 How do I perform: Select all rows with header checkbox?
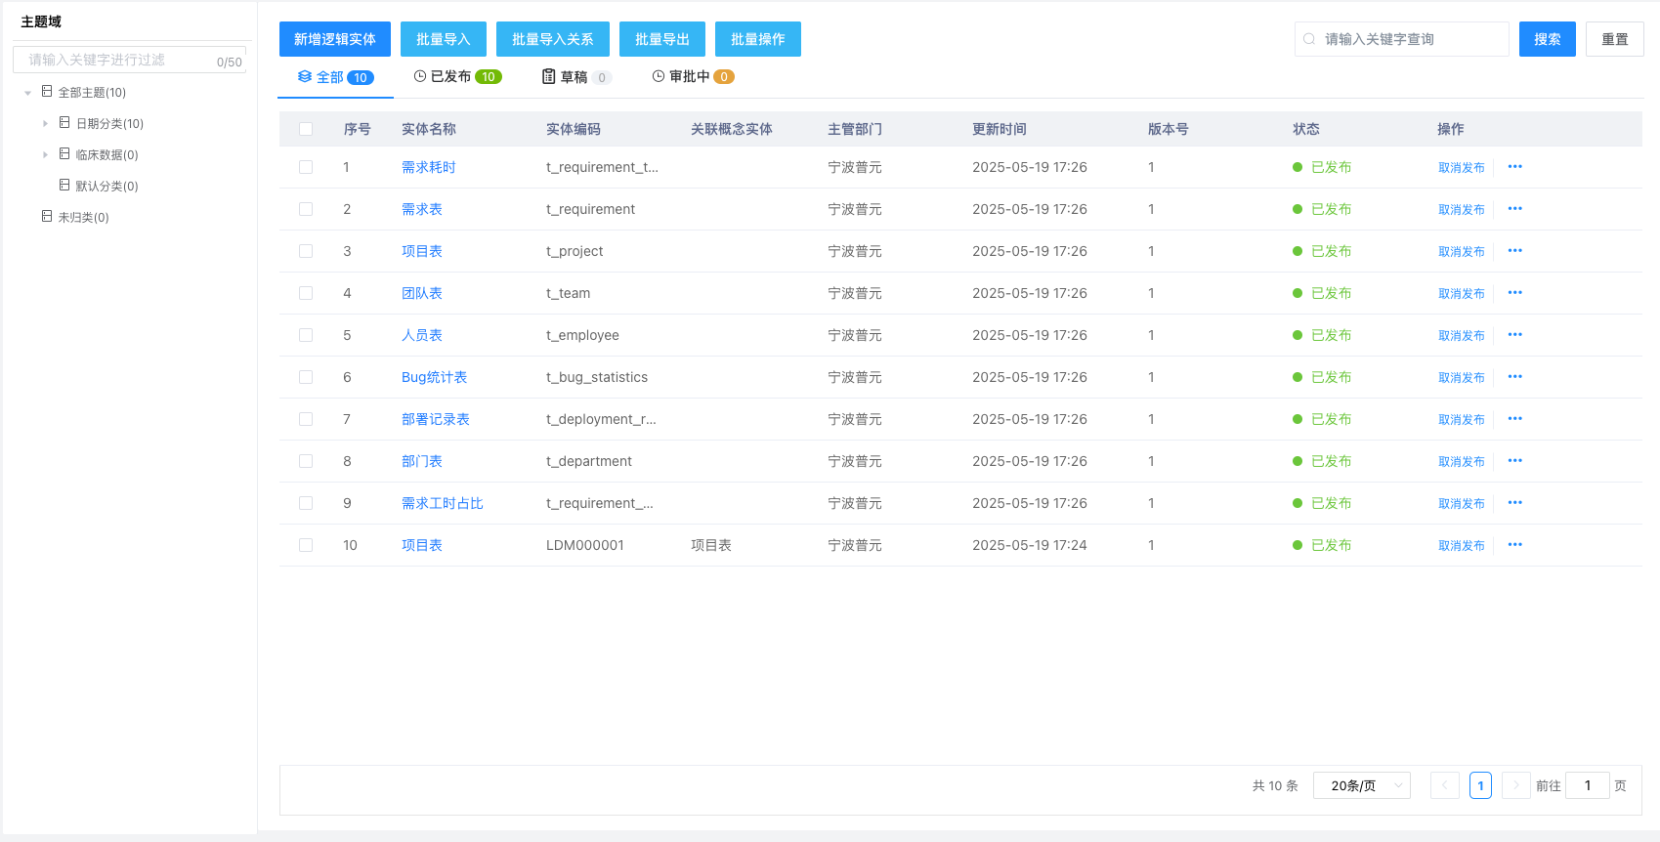306,129
